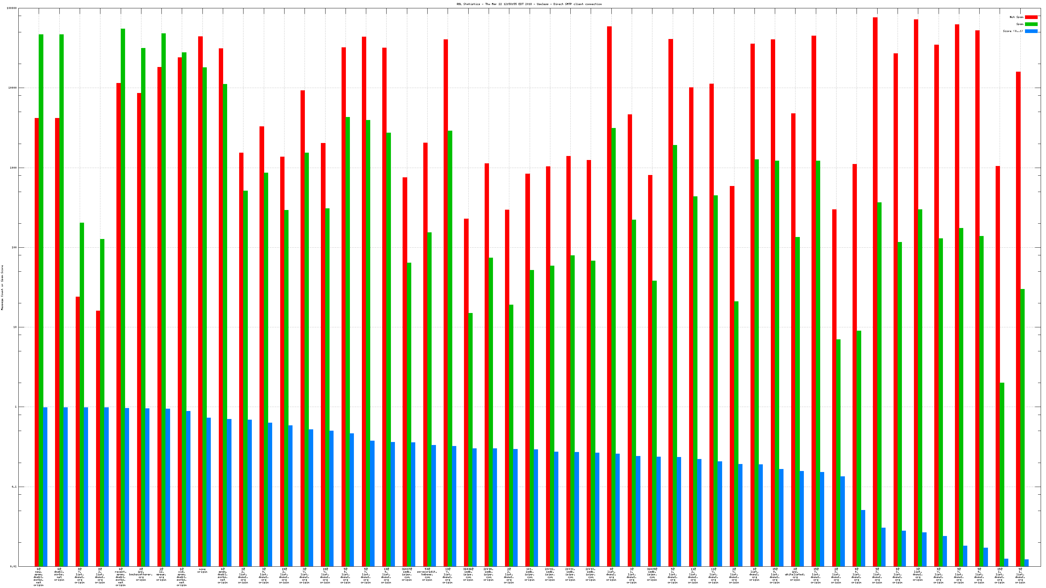Select the new.spam.dnsbl.sorbs.net x-axis label

(x=39, y=577)
